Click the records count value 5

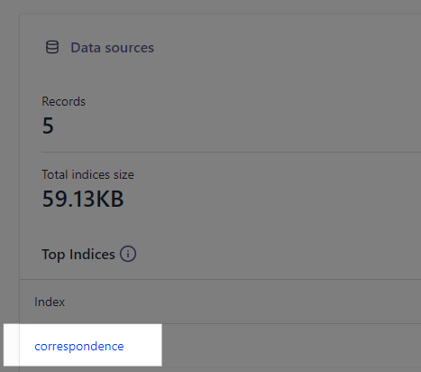click(x=48, y=126)
